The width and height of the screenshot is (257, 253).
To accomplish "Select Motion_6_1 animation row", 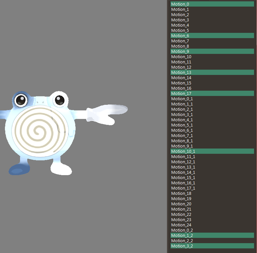I will point(212,130).
